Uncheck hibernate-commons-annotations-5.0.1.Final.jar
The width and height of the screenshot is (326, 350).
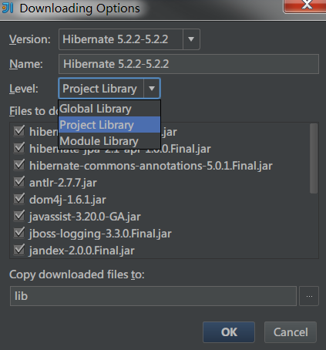pos(19,165)
